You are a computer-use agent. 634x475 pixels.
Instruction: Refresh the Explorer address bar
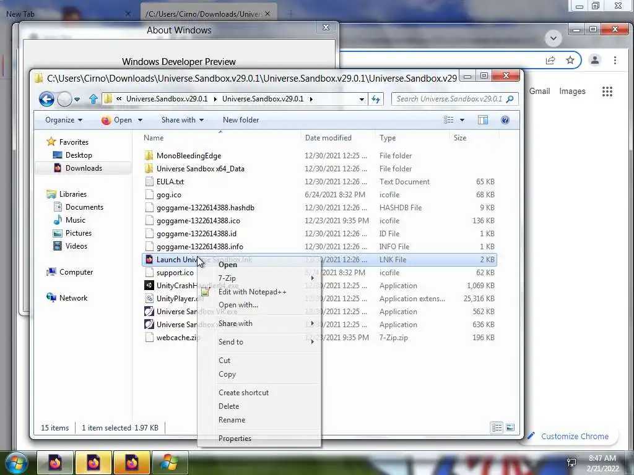376,99
